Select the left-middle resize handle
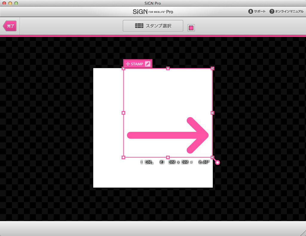Image resolution: width=306 pixels, height=236 pixels. click(123, 113)
